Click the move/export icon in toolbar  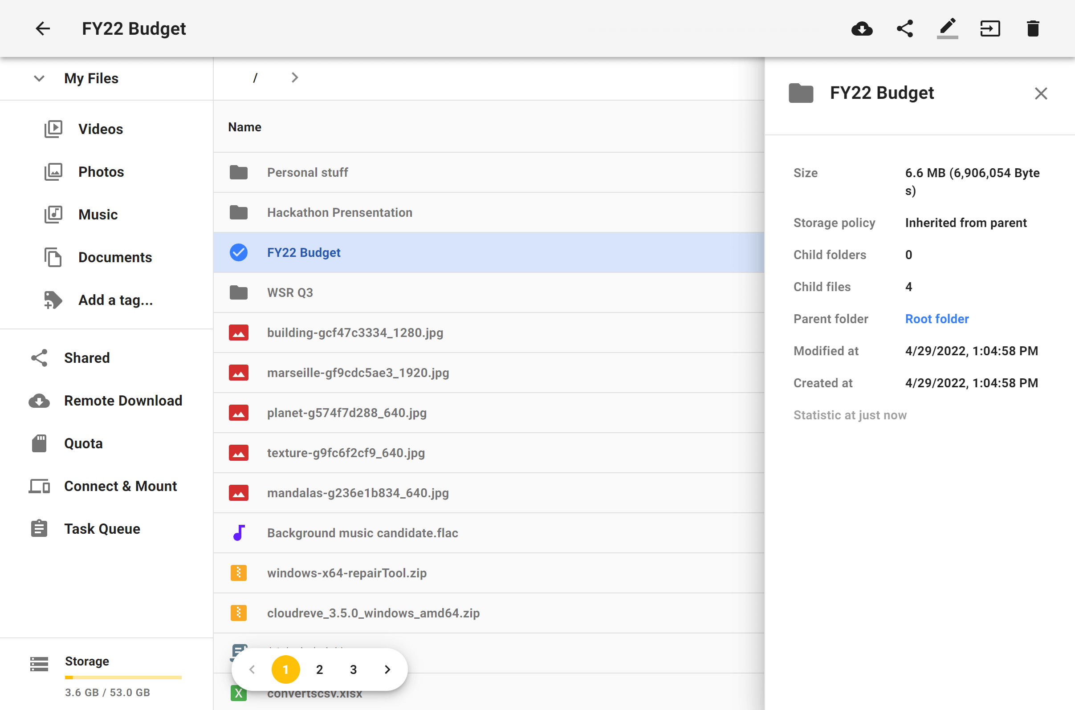point(990,28)
